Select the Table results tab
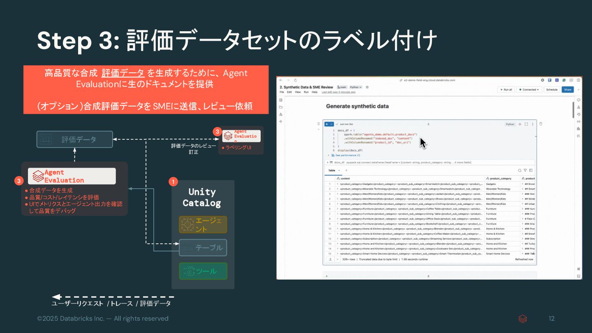592x333 pixels. click(x=332, y=170)
